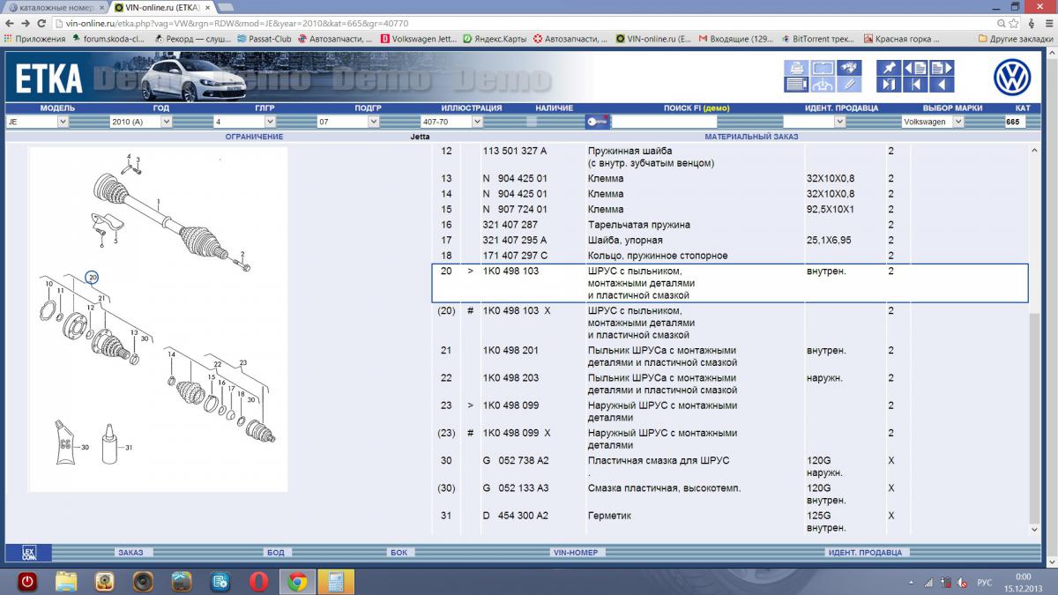The image size is (1058, 595).
Task: Open the Другие закладки folder
Action: click(x=1014, y=39)
